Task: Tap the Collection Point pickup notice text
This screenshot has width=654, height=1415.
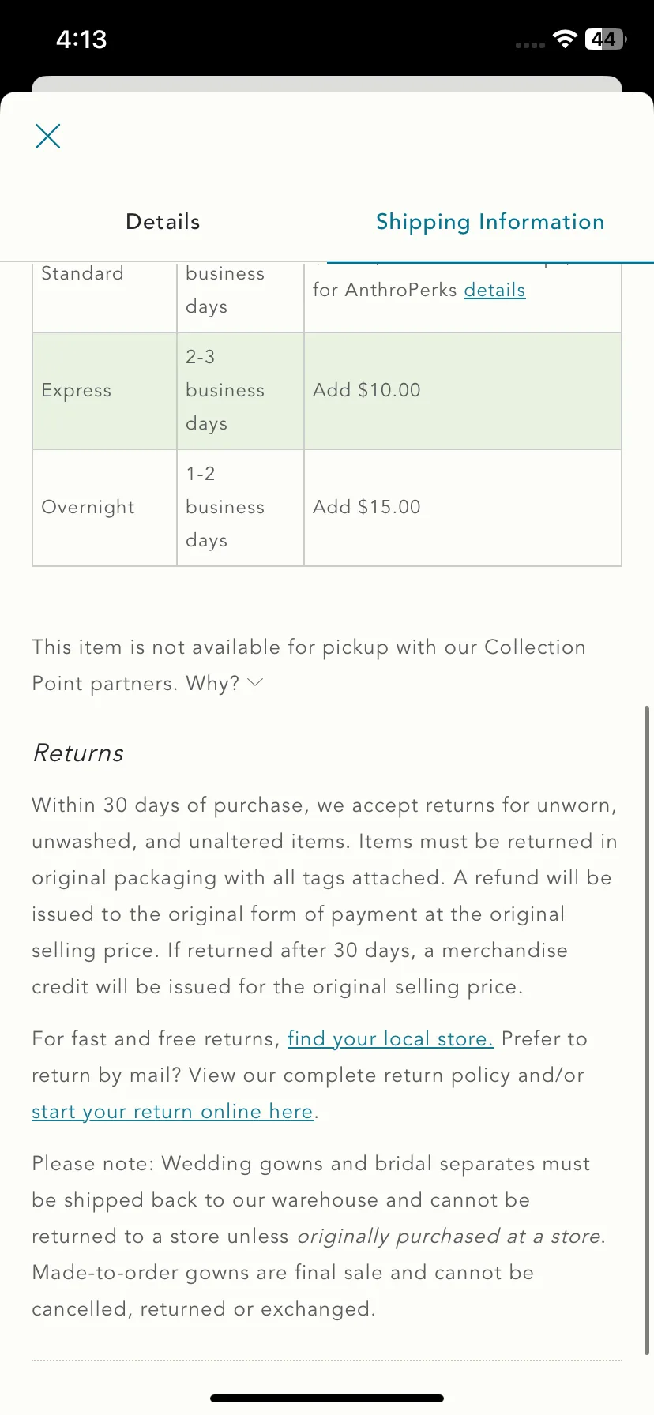Action: click(309, 665)
